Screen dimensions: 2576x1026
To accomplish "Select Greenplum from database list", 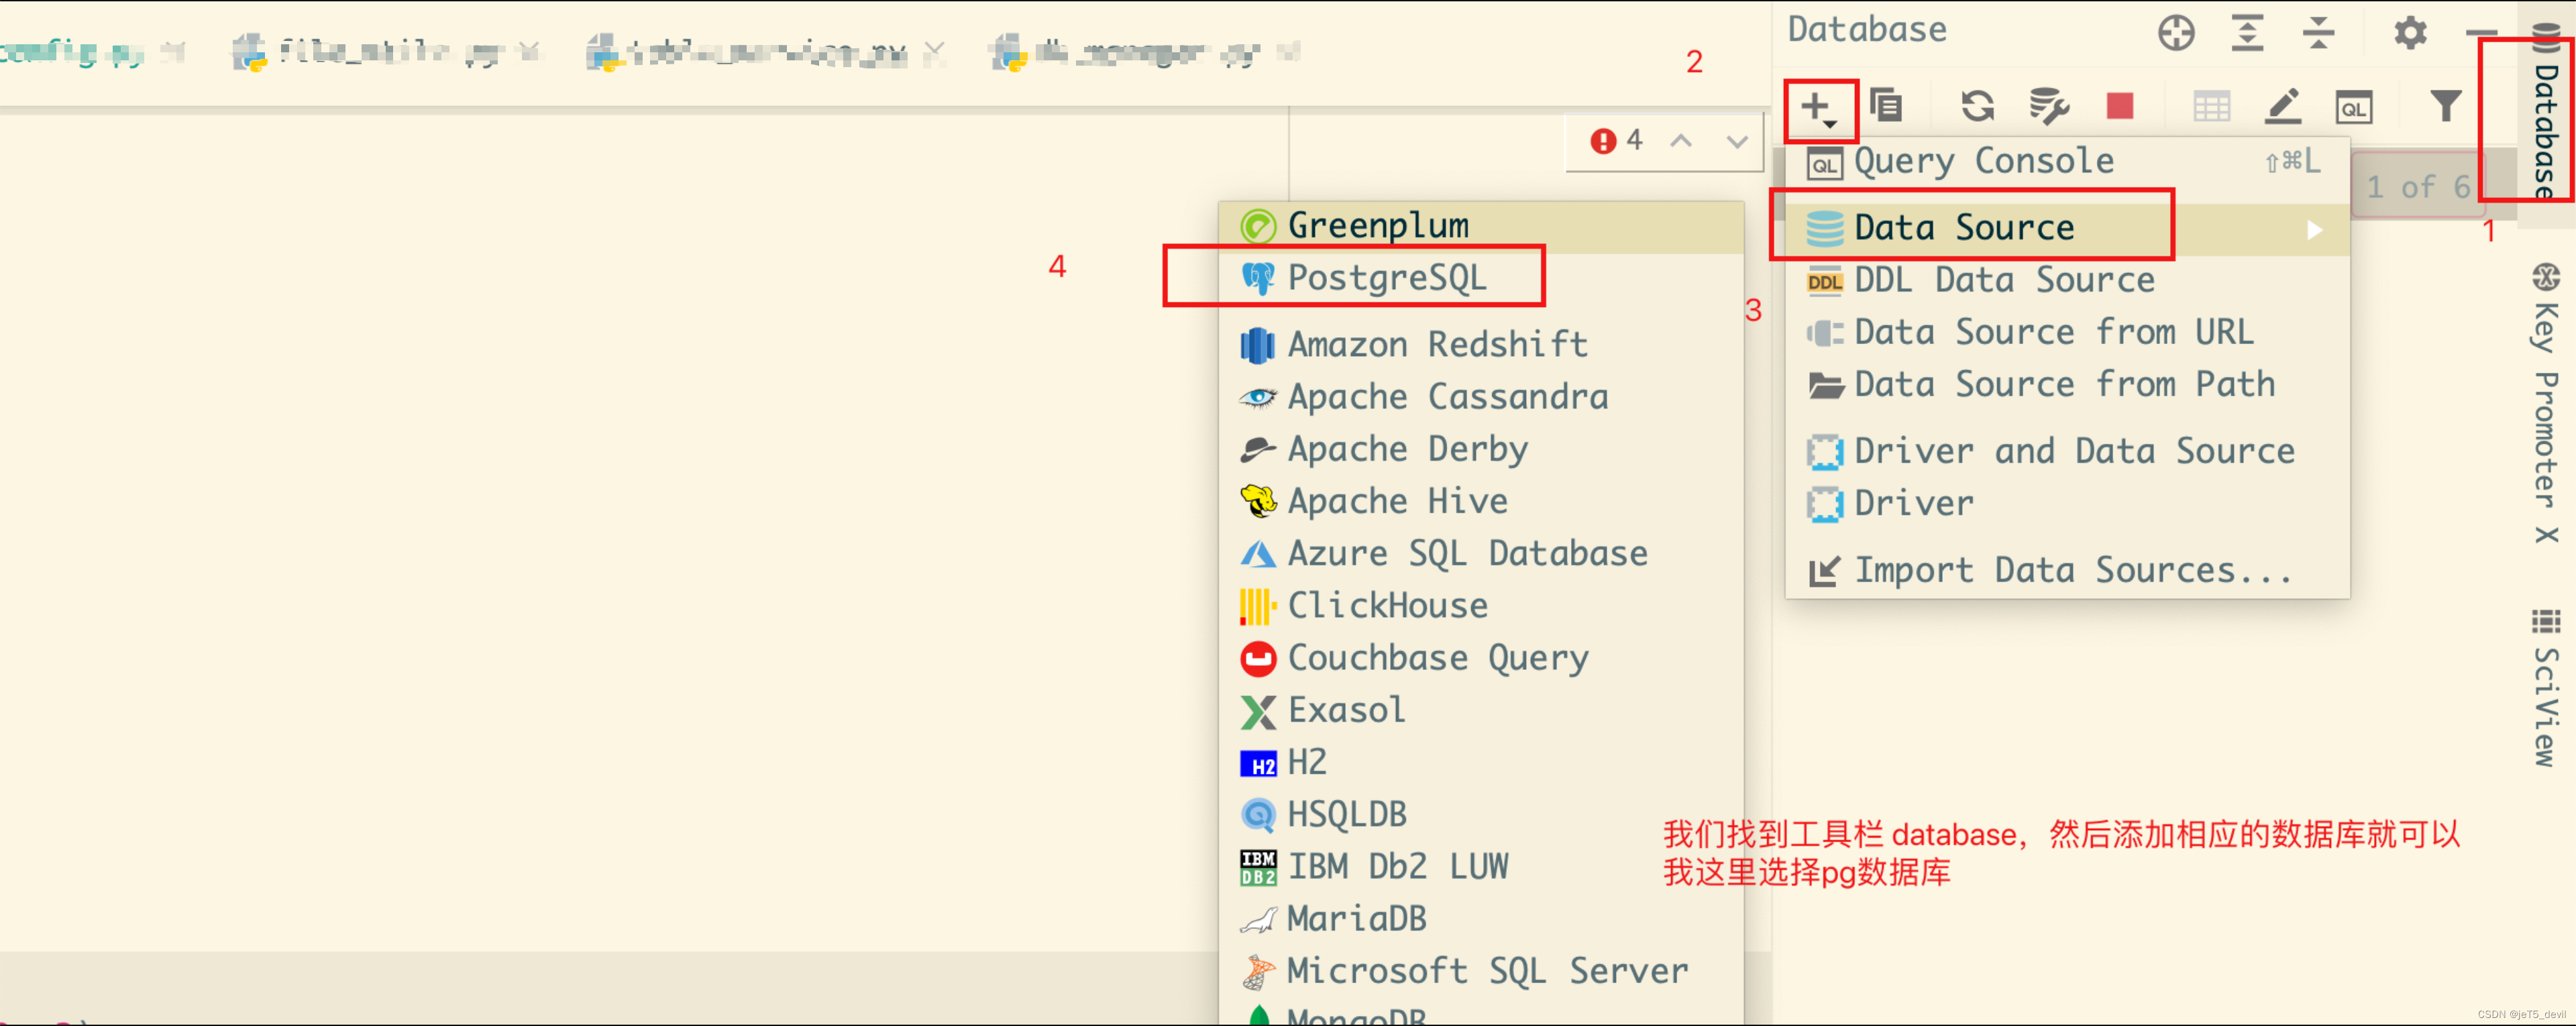I will pos(1481,226).
